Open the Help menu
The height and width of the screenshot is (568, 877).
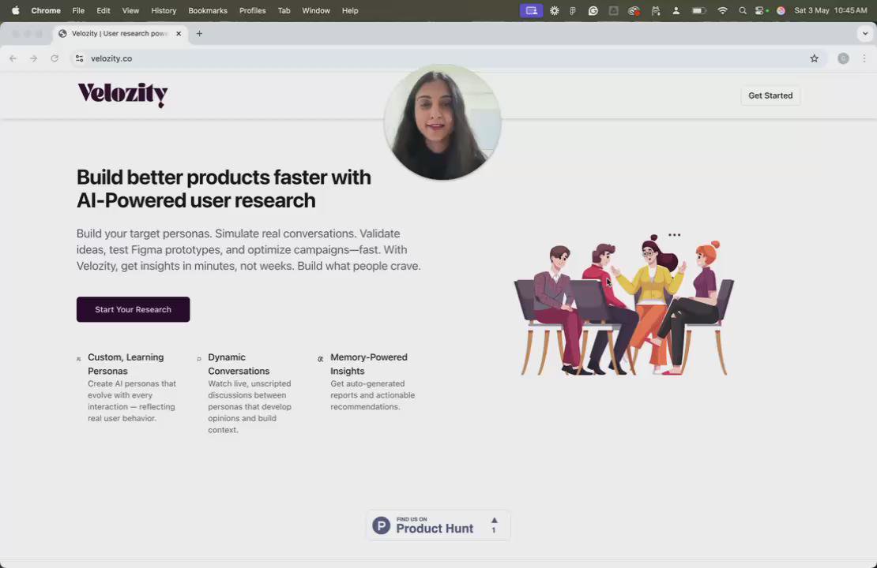[350, 10]
